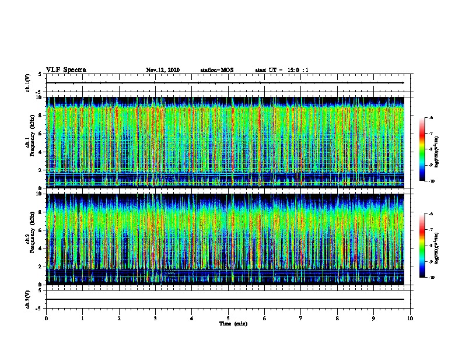The image size is (462, 357).
Task: Click the ch.1 spectrogram color scale bar
Action: click(422, 149)
